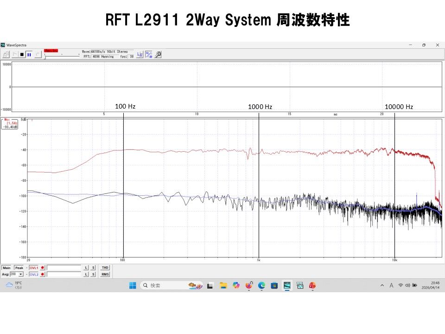Click the red Rec indicator label
Viewport: 445px width, 334px height.
51,51
